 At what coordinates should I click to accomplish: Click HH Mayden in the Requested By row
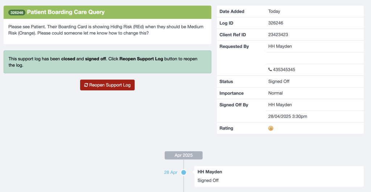coord(280,46)
